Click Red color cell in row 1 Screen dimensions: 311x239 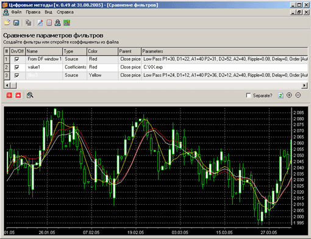(102, 59)
